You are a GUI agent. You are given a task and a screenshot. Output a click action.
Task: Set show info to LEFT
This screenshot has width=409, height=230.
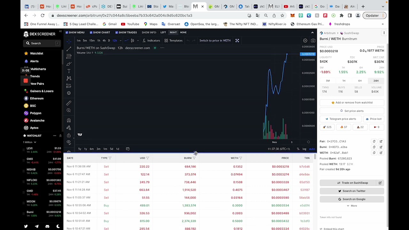coord(163,32)
